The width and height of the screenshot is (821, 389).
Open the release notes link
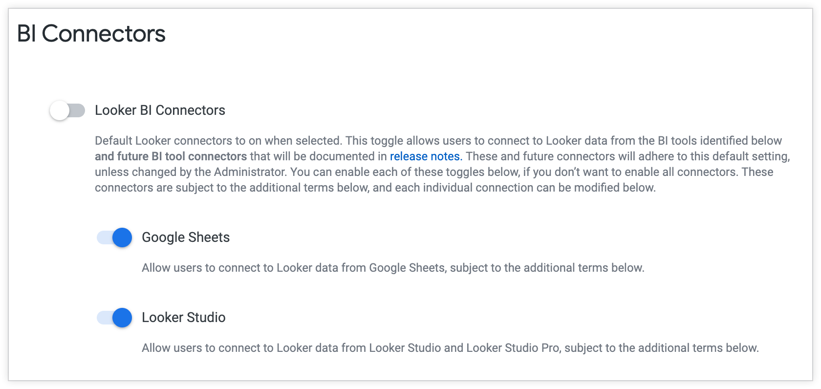click(x=425, y=156)
